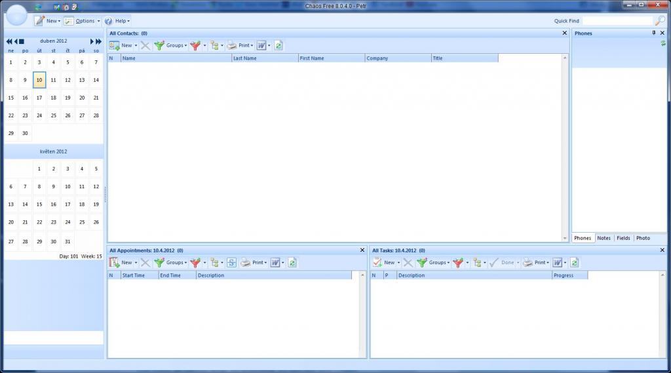Open the Print dropdown in Tasks toolbar

[548, 263]
